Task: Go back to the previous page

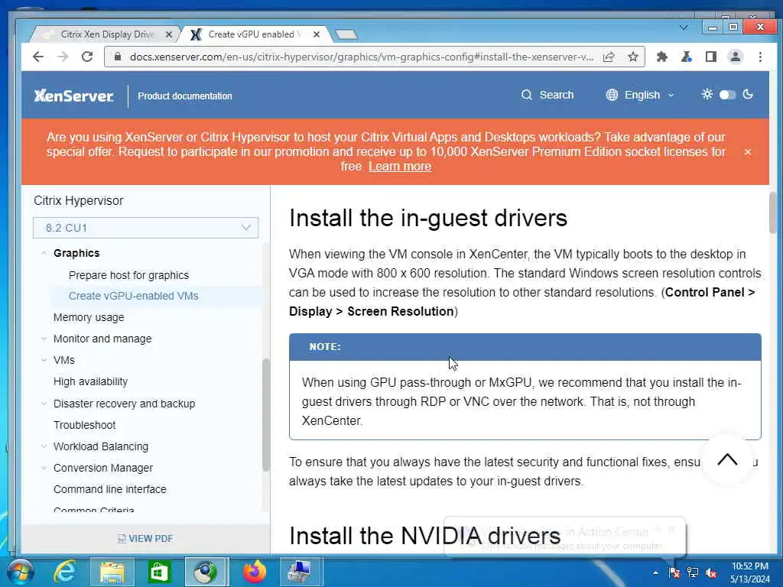Action: point(38,57)
